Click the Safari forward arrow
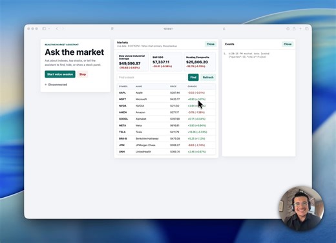 [63, 28]
